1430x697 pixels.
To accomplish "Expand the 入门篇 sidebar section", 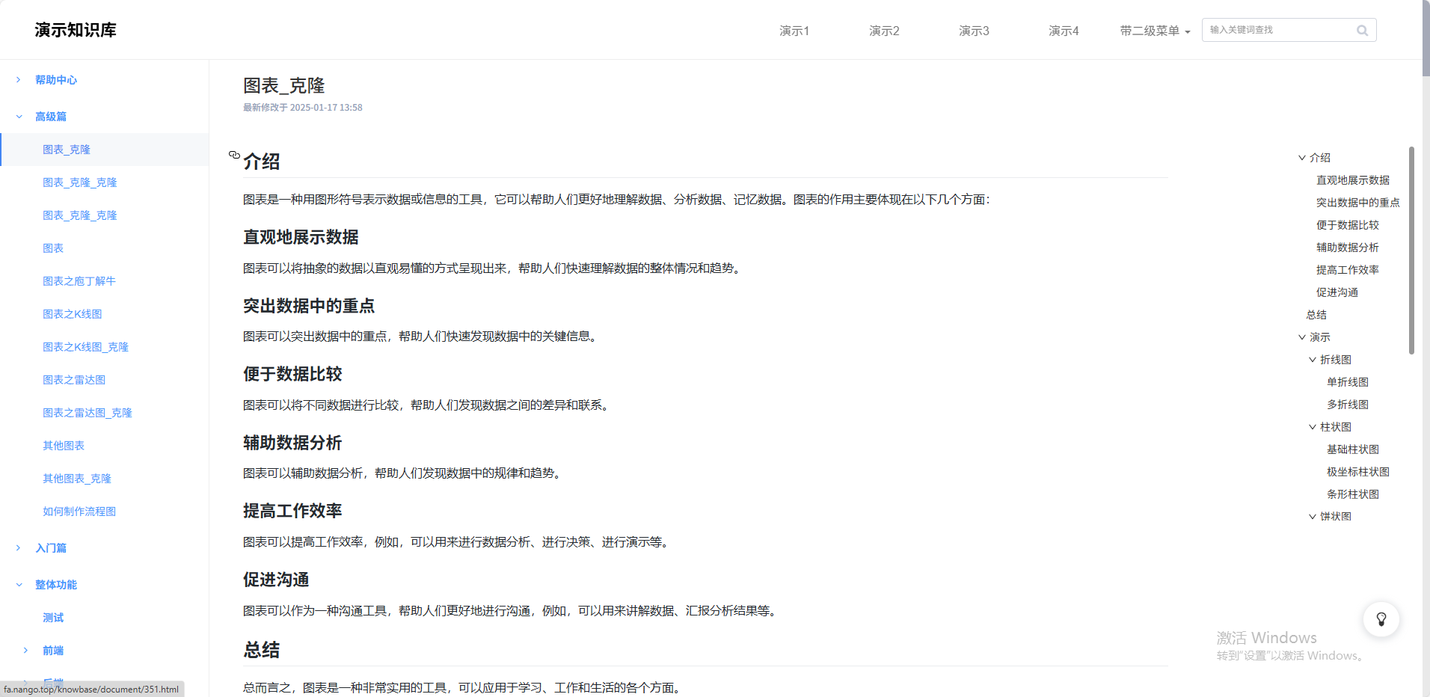I will pyautogui.click(x=19, y=548).
